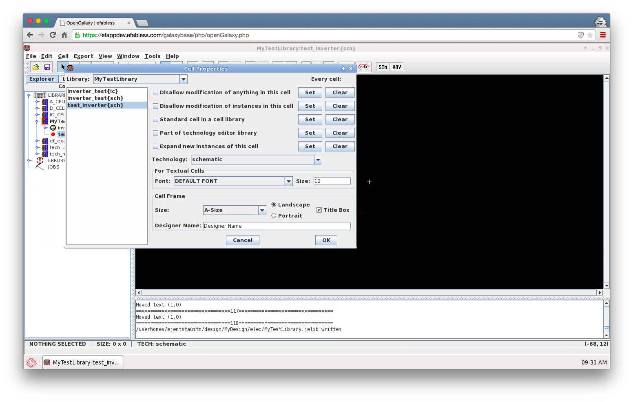Image resolution: width=633 pixels, height=402 pixels.
Task: Click the browser home icon
Action: coord(64,35)
